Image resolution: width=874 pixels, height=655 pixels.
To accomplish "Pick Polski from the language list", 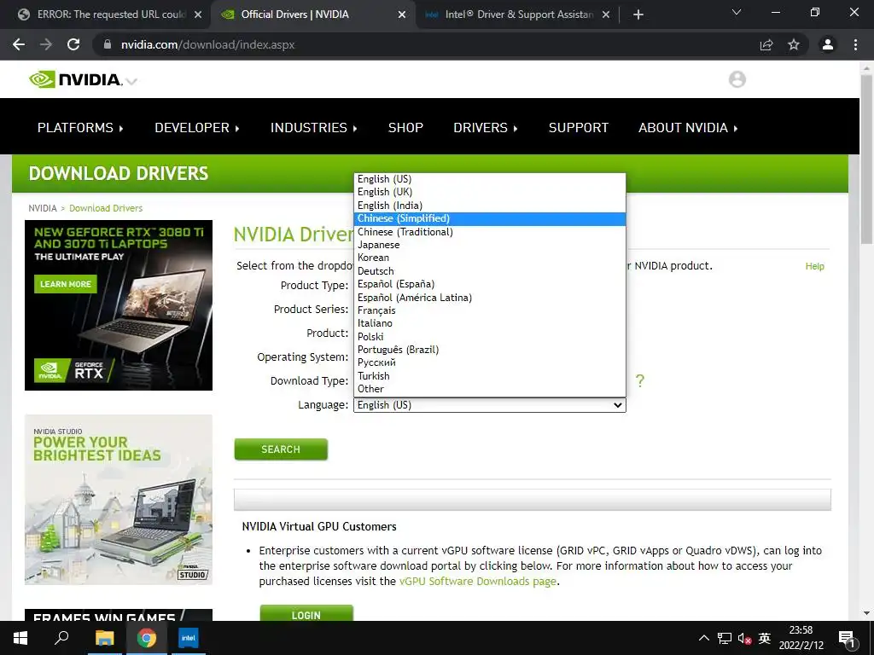I will pos(489,336).
